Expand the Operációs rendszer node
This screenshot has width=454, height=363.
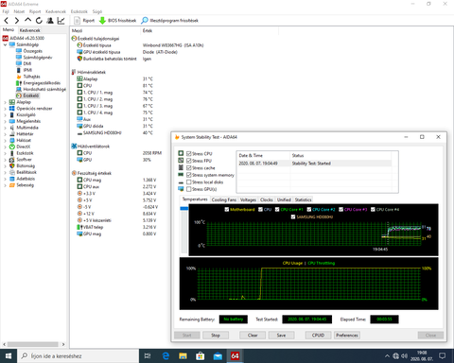(5, 109)
